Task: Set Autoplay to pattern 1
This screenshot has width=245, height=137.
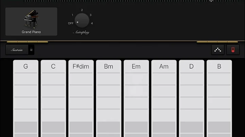Action: 72,15
